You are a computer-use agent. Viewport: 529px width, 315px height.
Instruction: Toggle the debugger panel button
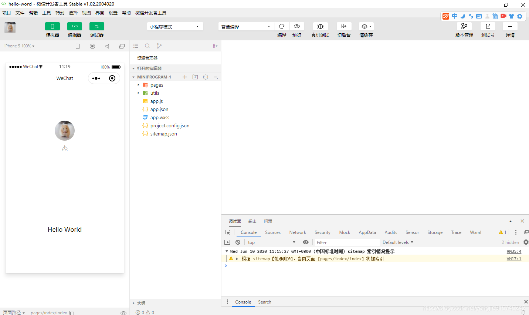pos(97,26)
